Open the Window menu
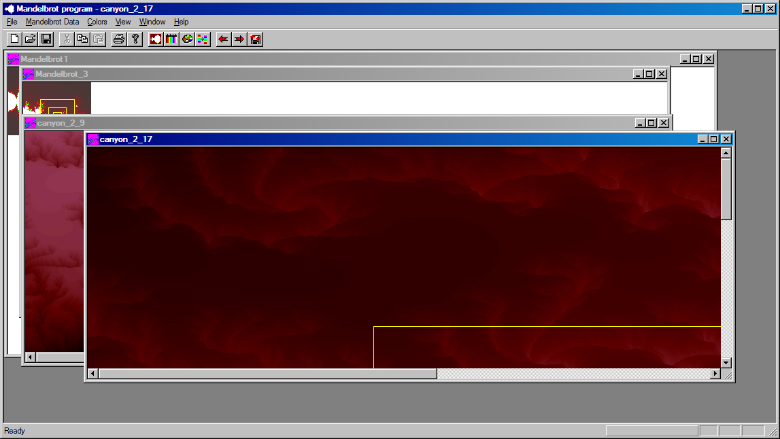The height and width of the screenshot is (439, 780). 152,22
